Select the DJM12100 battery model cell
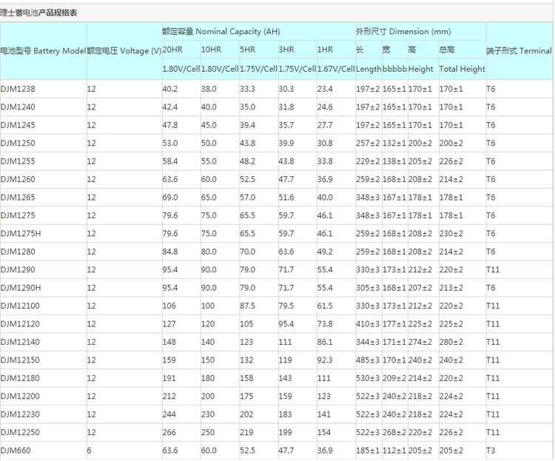 [x=21, y=305]
